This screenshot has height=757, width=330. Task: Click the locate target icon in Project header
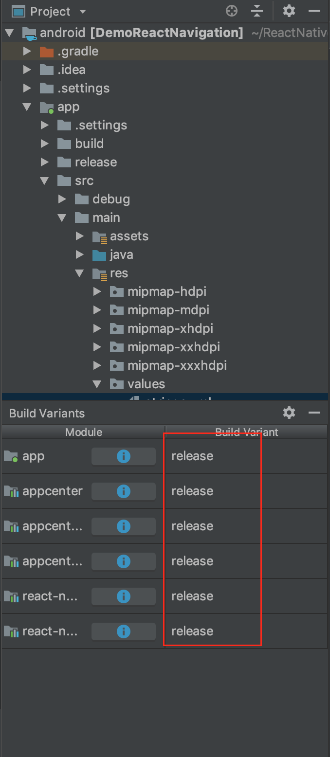click(232, 11)
